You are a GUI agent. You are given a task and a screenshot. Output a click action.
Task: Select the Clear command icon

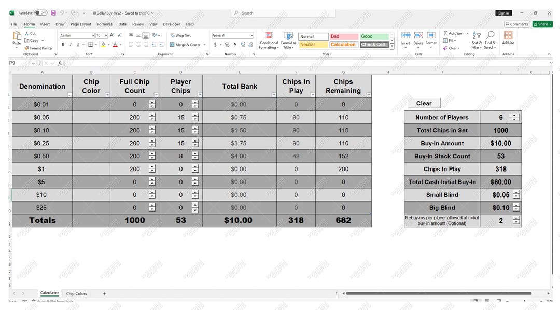(446, 48)
